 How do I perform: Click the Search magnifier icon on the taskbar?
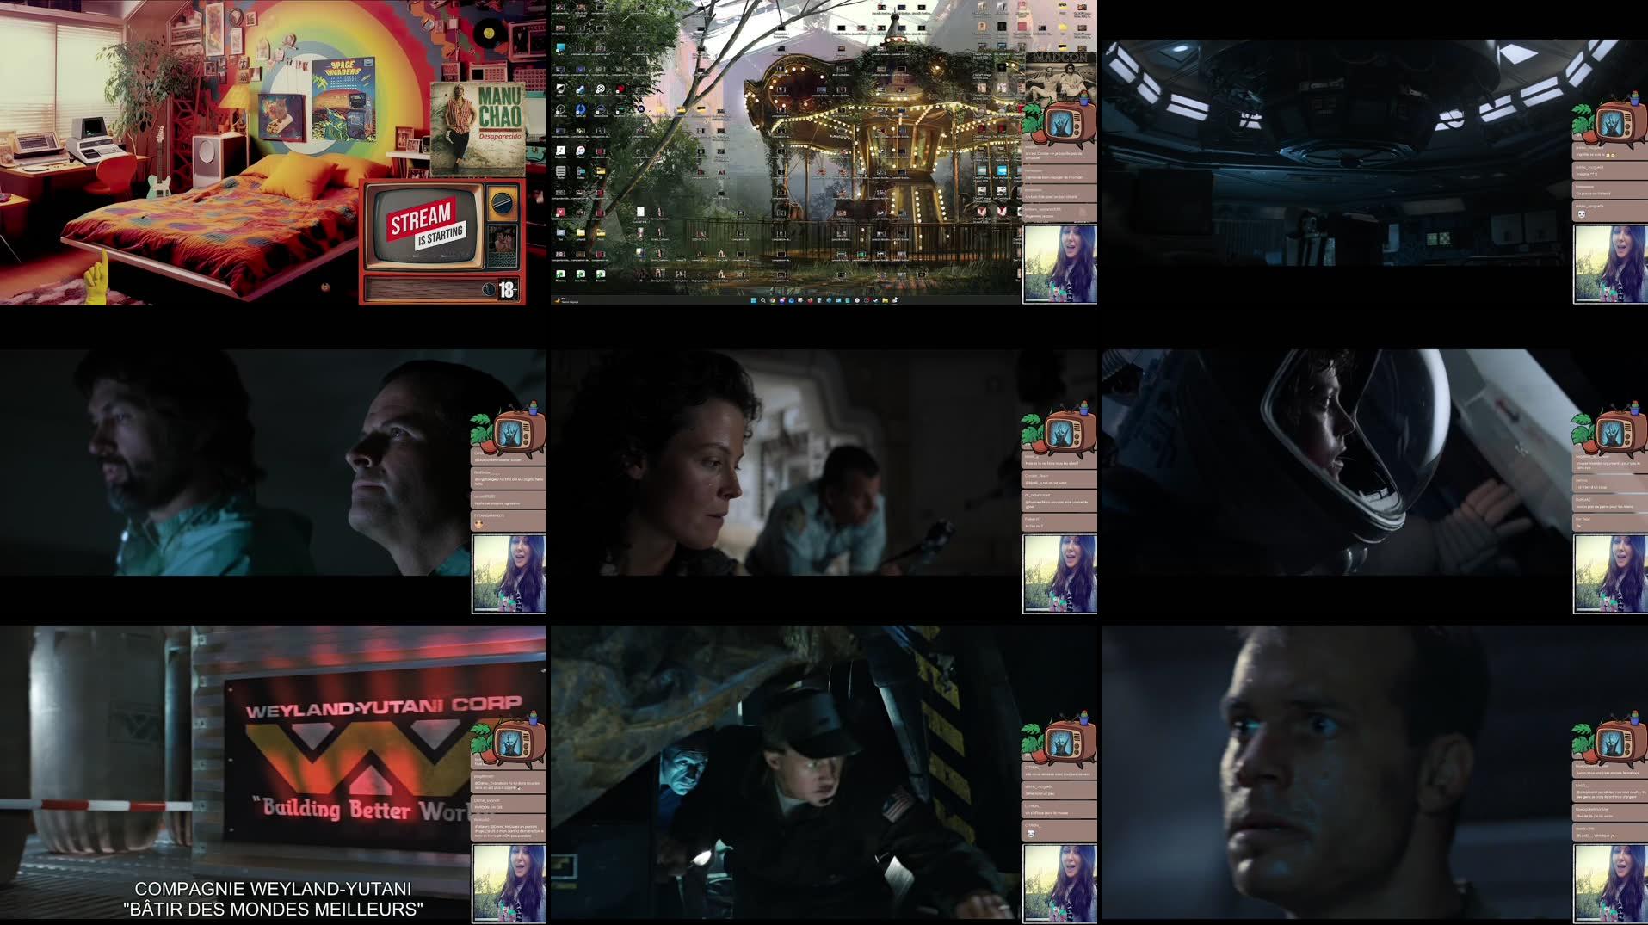coord(762,303)
